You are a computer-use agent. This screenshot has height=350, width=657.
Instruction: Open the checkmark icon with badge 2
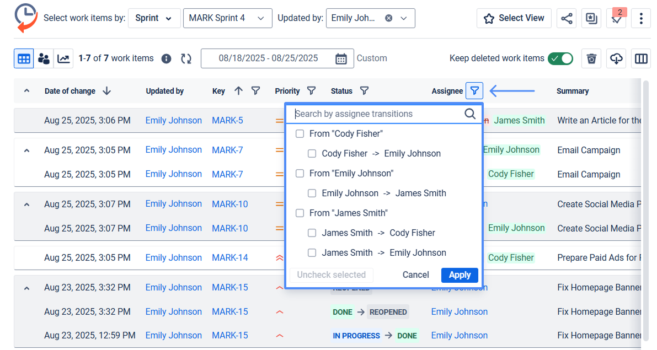click(616, 18)
